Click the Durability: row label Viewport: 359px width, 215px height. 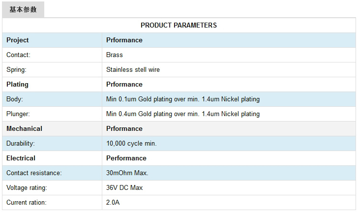pos(21,143)
